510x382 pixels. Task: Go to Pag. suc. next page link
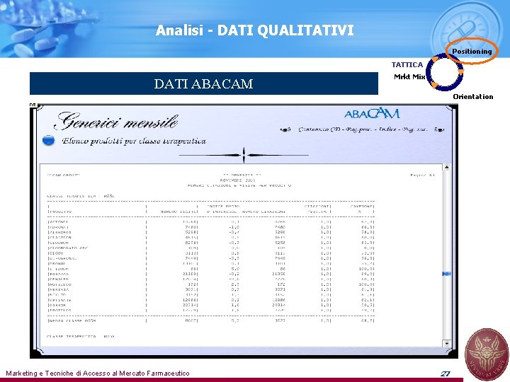pyautogui.click(x=414, y=129)
